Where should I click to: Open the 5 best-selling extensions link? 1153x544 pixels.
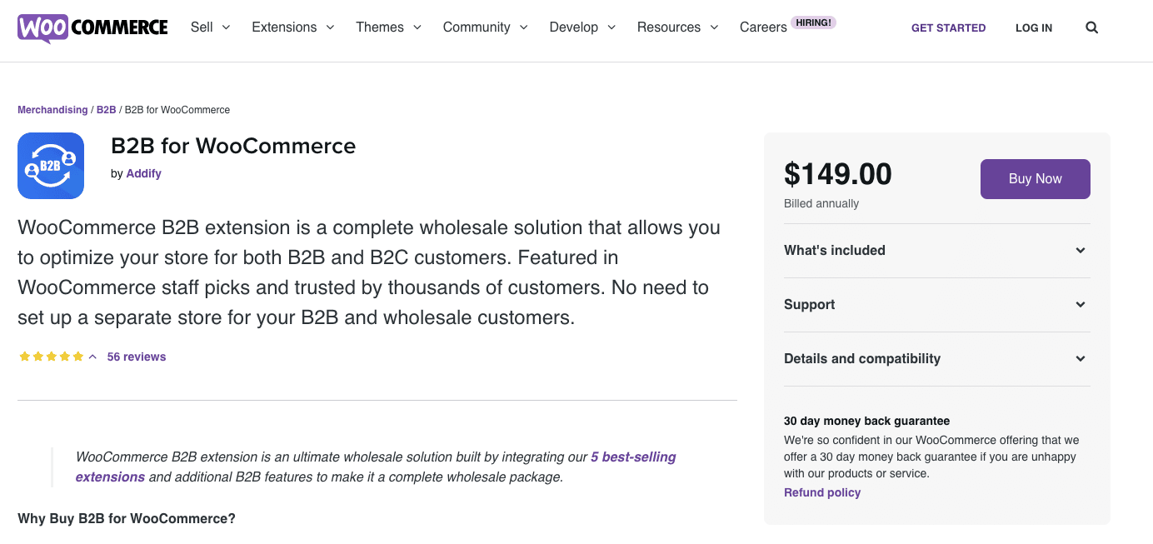(x=376, y=467)
